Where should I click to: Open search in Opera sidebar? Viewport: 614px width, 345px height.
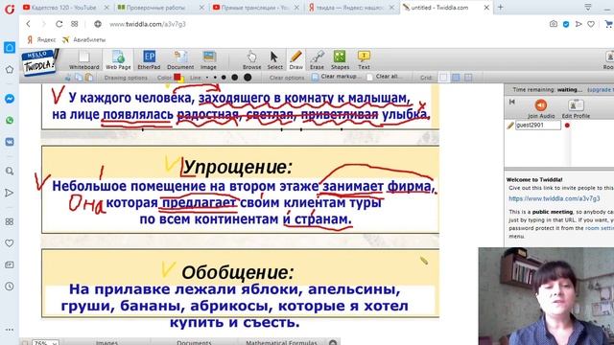[x=10, y=171]
